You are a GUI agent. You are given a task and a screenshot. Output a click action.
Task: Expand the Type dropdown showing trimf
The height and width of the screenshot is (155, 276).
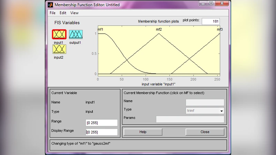tap(221, 111)
